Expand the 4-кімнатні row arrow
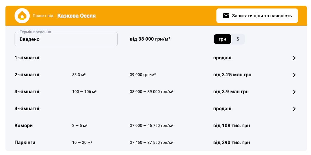This screenshot has height=155, width=311. coord(294,109)
